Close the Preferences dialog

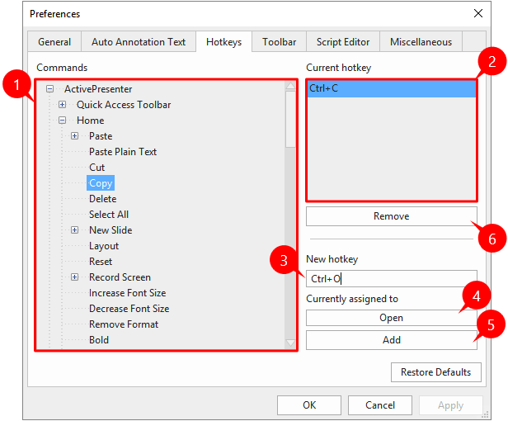click(x=478, y=13)
